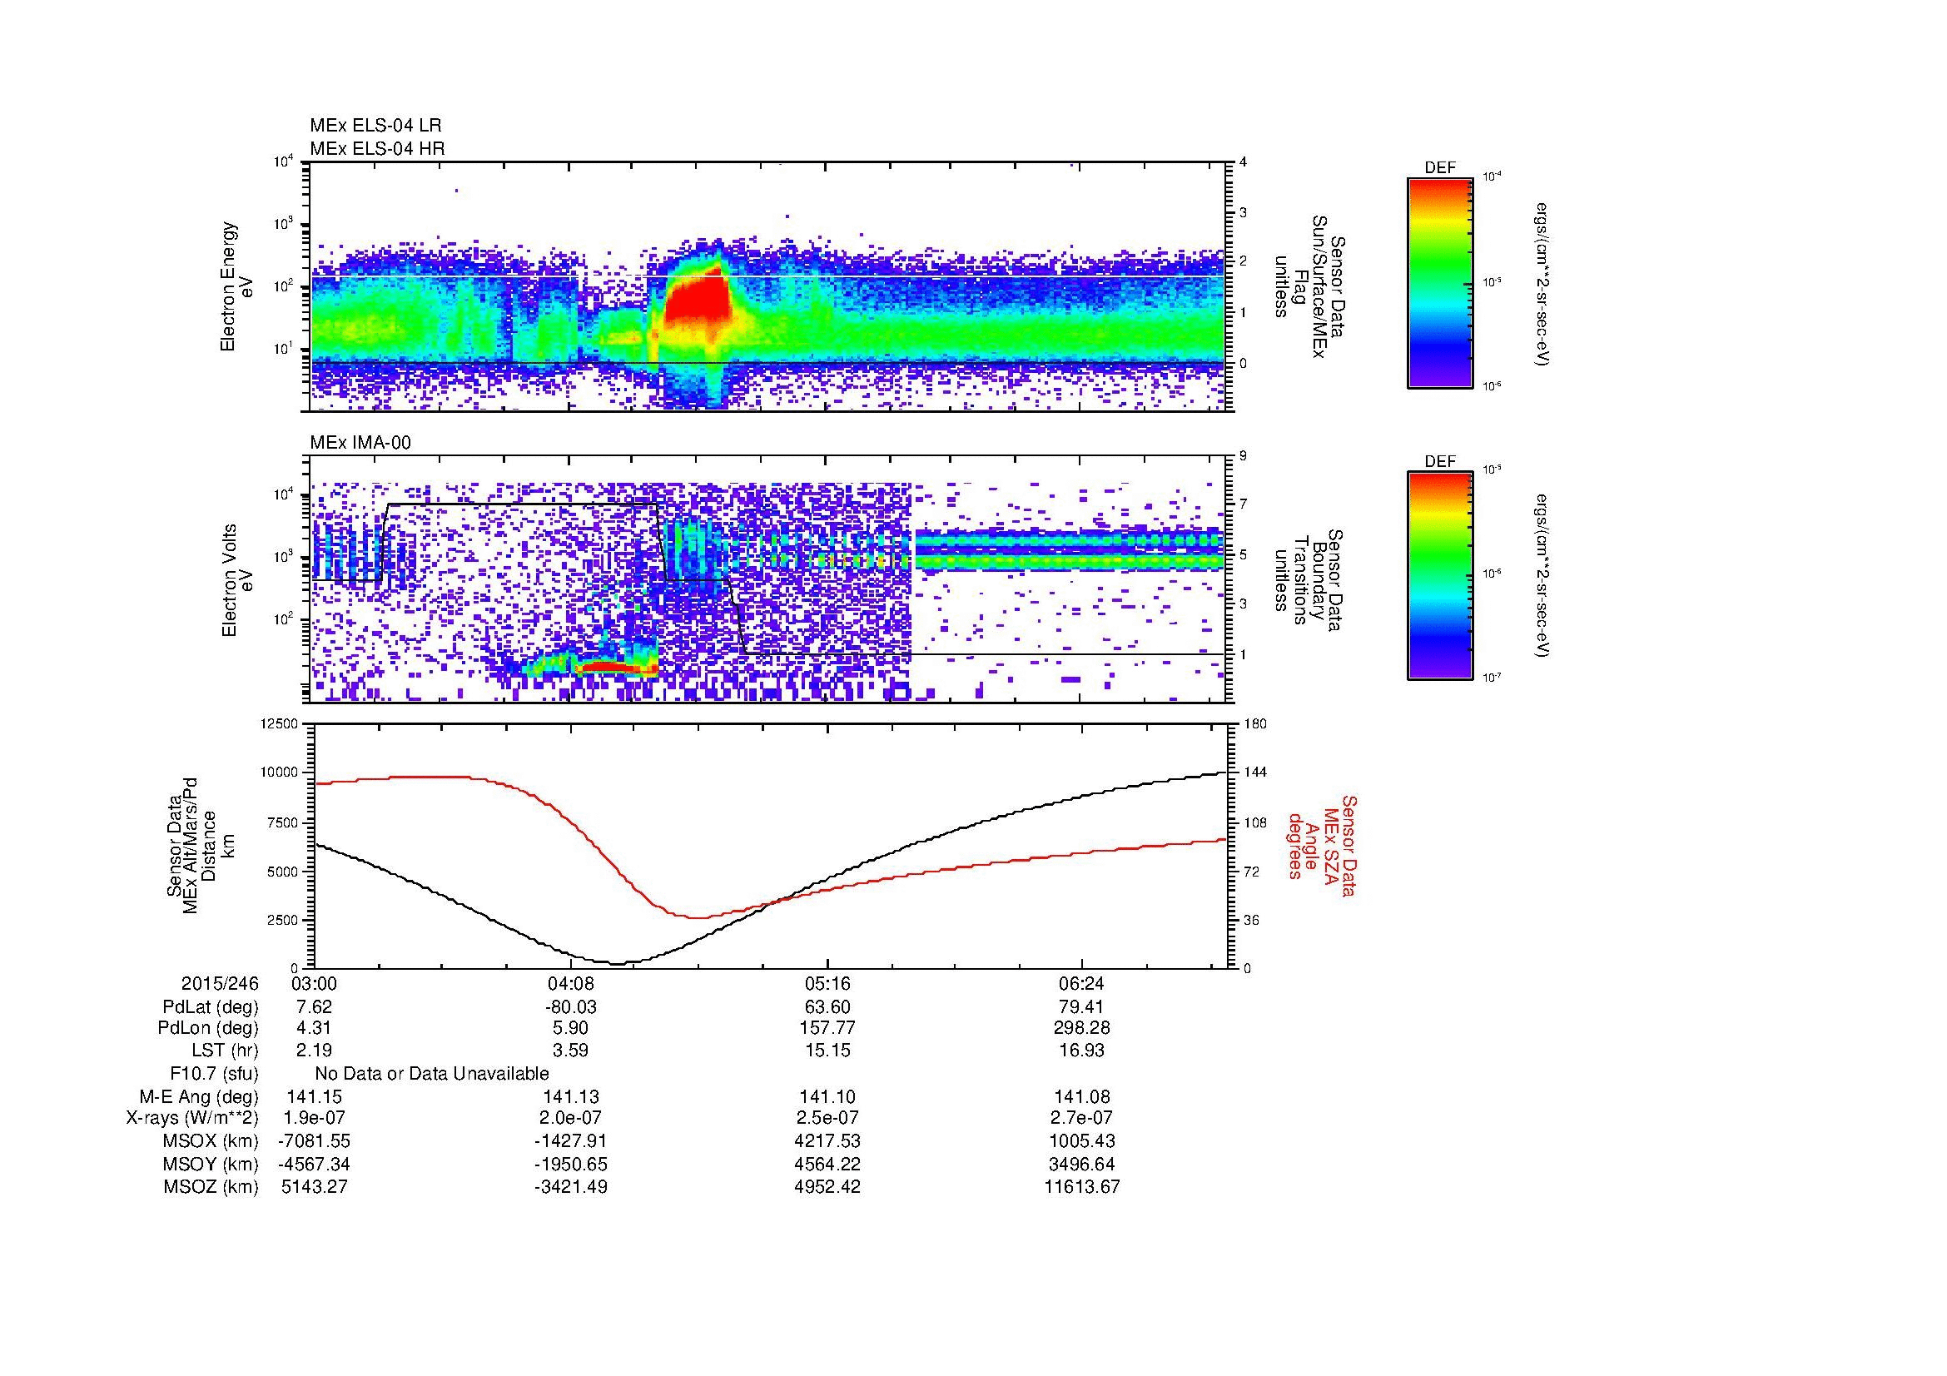Click the MSOY value 4564.22

click(827, 1165)
